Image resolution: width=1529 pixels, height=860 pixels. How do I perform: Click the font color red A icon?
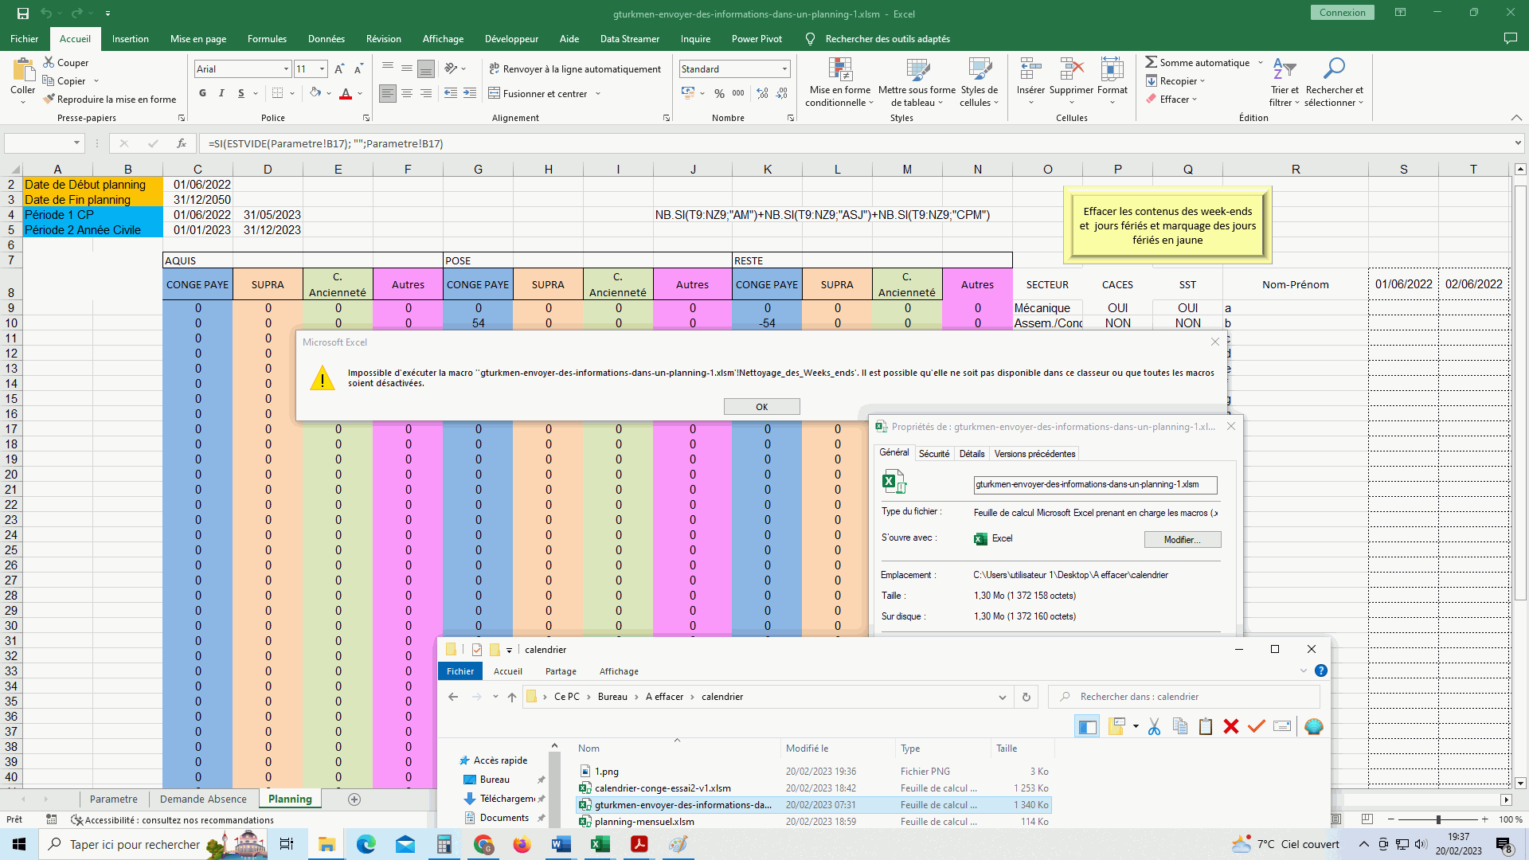coord(346,94)
